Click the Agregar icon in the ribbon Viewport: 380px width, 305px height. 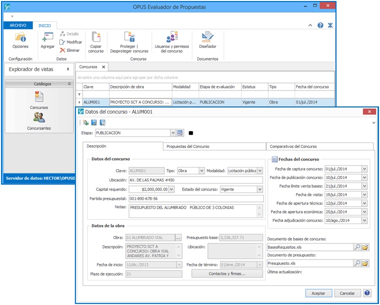(x=47, y=37)
